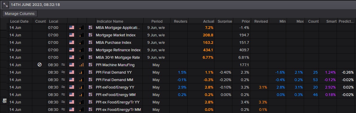
Task: Sort by the Indicator Name column header
Action: tap(110, 21)
